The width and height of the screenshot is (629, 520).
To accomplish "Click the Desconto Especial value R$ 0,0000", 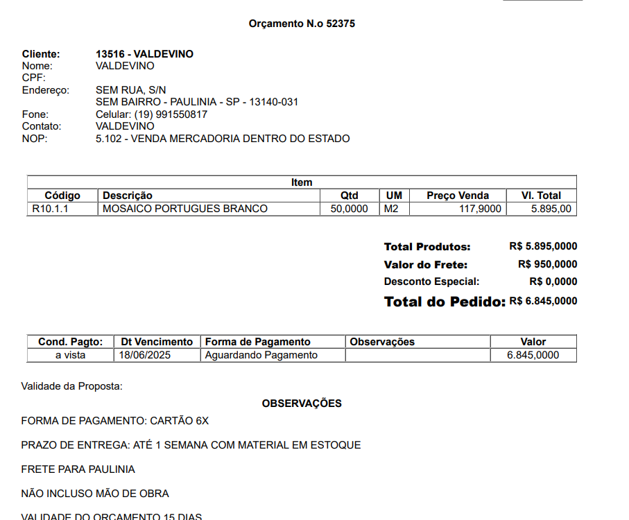I will (x=553, y=281).
